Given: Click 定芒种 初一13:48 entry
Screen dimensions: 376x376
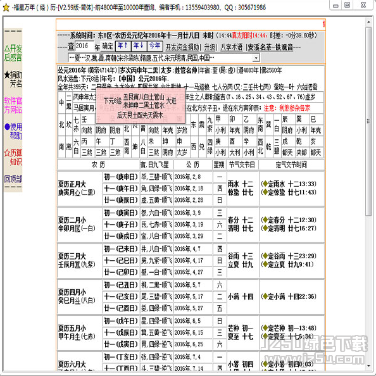Looking at the screenshot, I should tap(289, 328).
